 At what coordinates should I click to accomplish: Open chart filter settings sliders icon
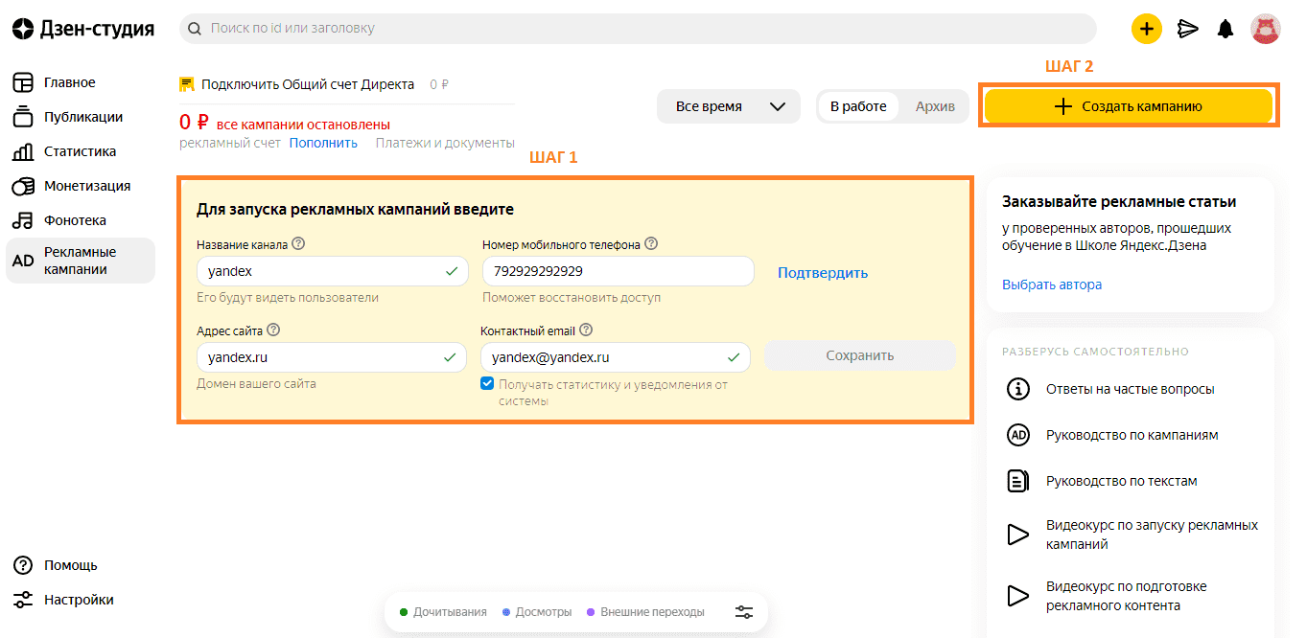tap(744, 612)
